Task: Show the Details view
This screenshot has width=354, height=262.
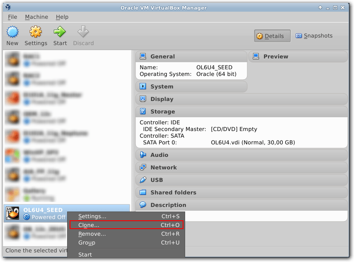Action: point(272,35)
